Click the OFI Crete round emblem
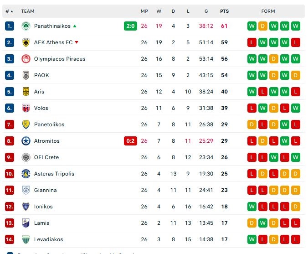This screenshot has width=308, height=254. tap(26, 157)
